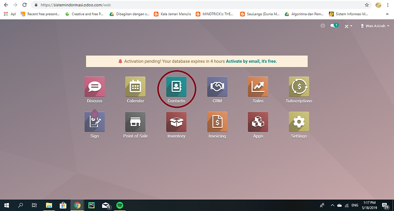The width and height of the screenshot is (394, 211).
Task: Open the notification center icon
Action: [386, 206]
